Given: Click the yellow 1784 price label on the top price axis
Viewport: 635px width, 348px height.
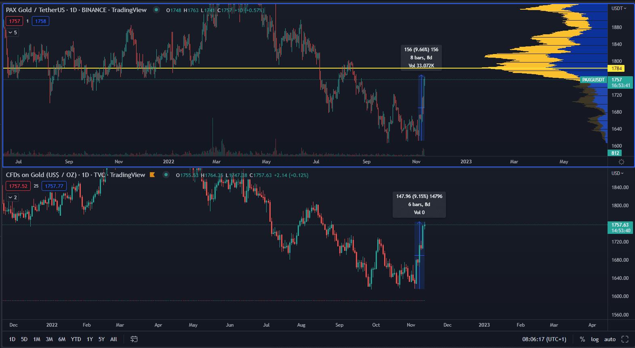Looking at the screenshot, I should coord(616,69).
